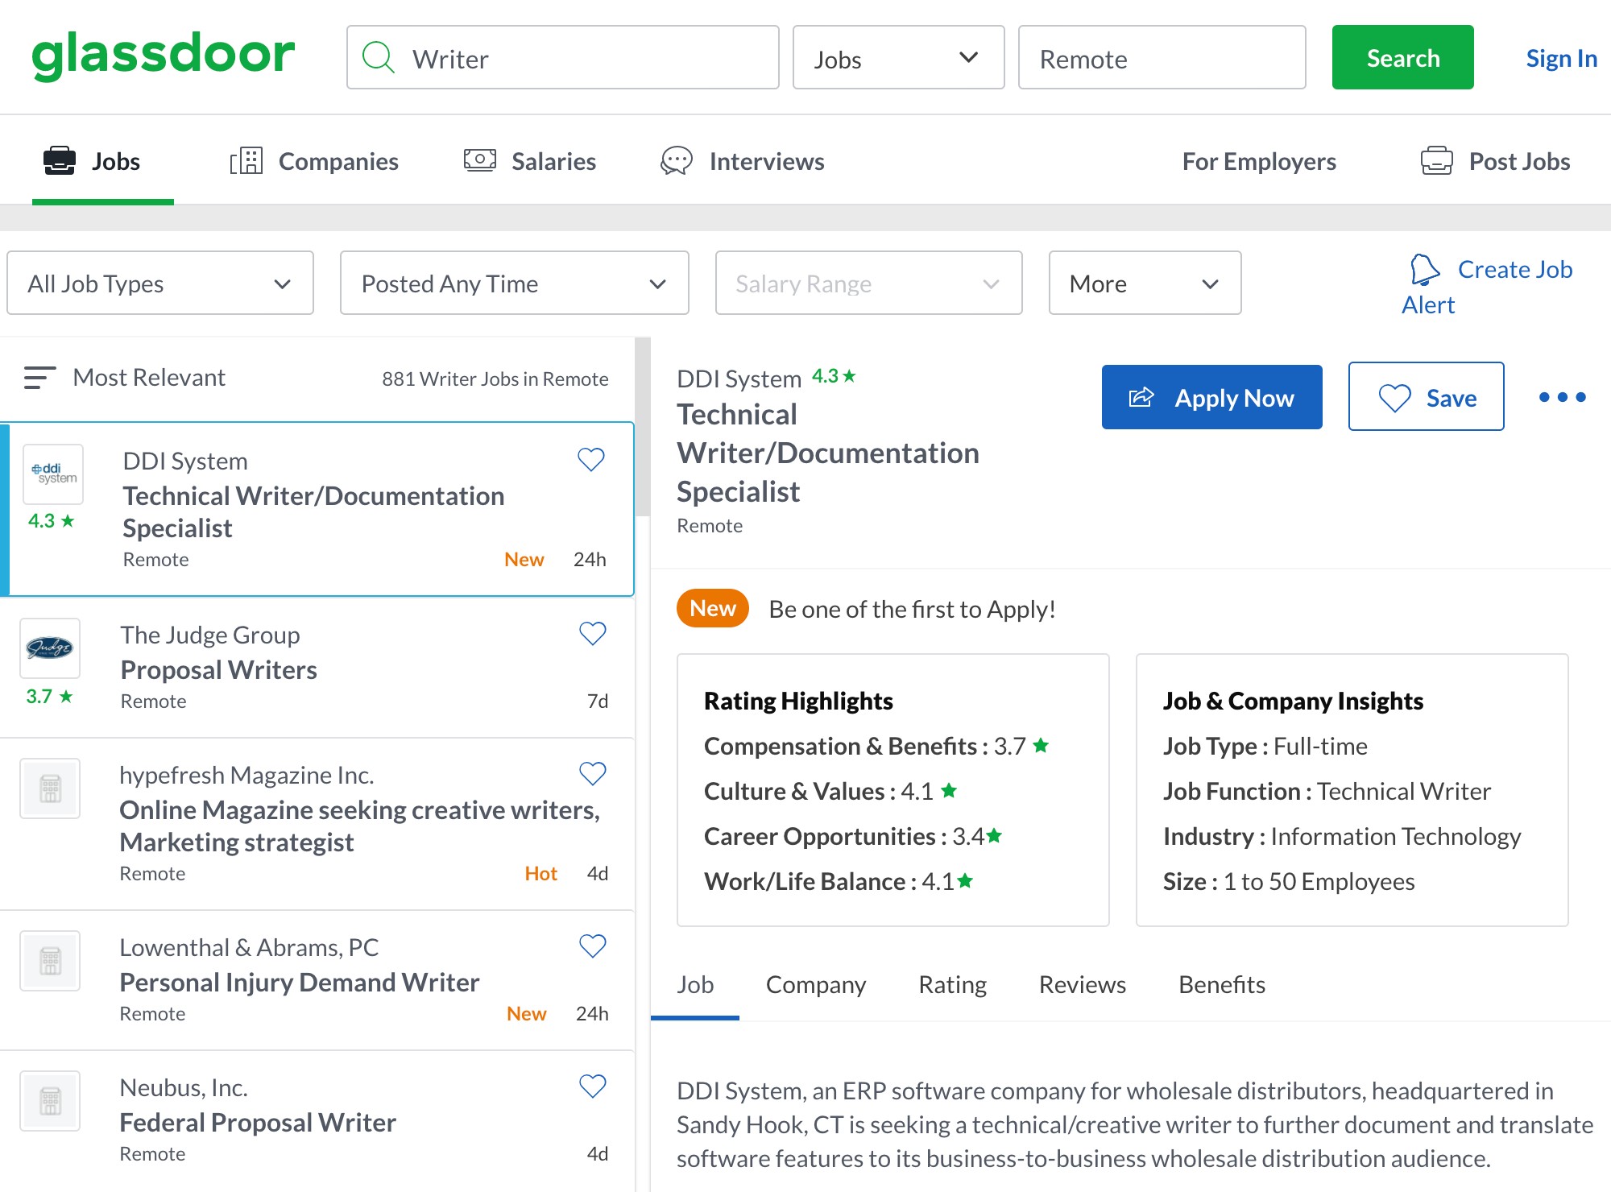Viewport: 1611px width, 1192px height.
Task: Save The Judge Group Proposal Writers job
Action: pos(593,634)
